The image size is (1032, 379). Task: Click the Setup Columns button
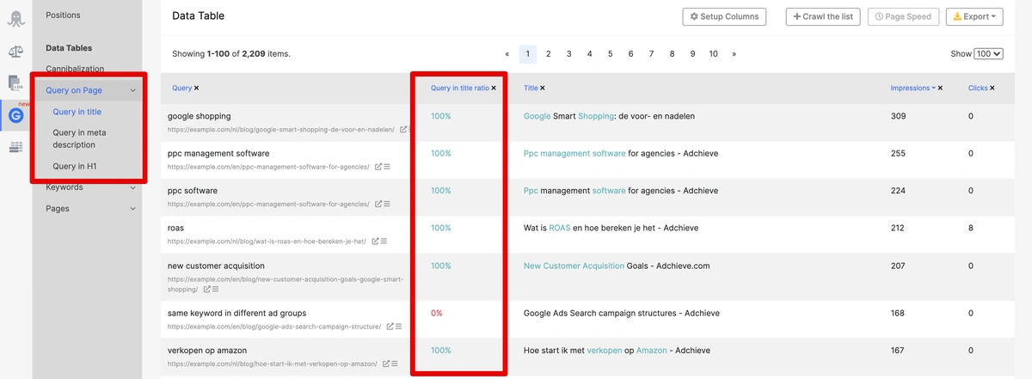pyautogui.click(x=725, y=16)
